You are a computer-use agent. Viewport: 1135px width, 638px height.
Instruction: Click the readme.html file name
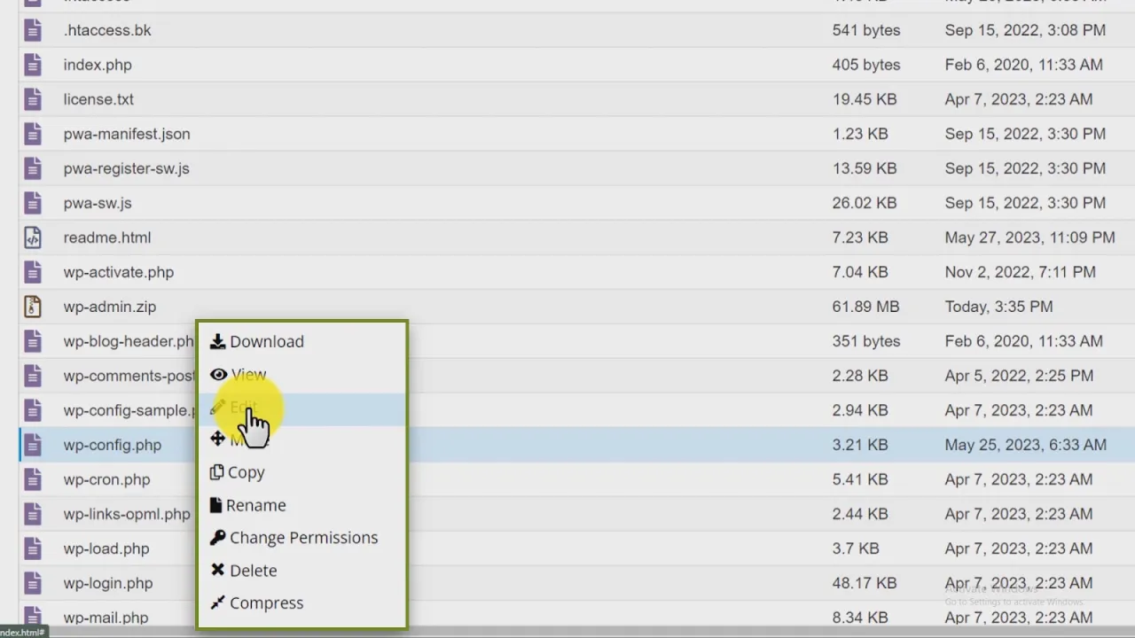107,237
